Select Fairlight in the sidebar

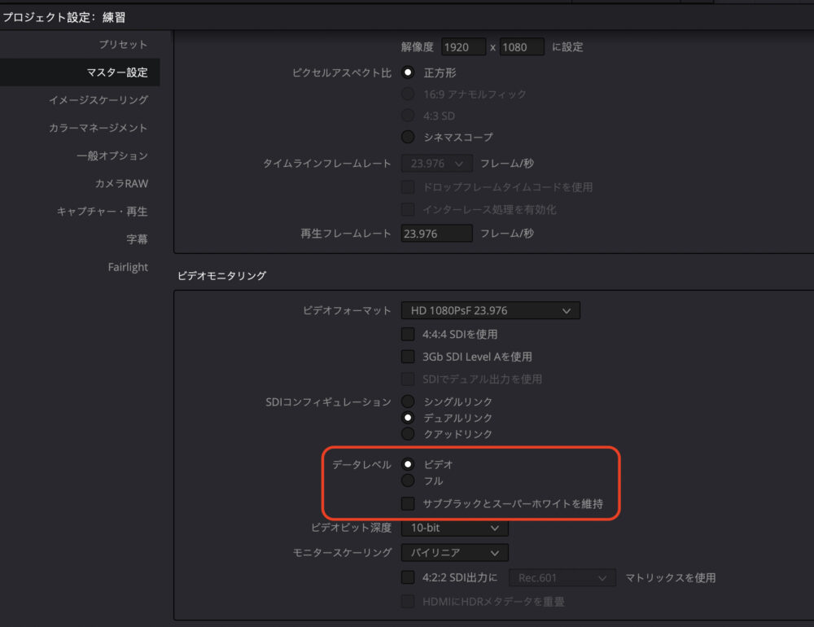[128, 267]
